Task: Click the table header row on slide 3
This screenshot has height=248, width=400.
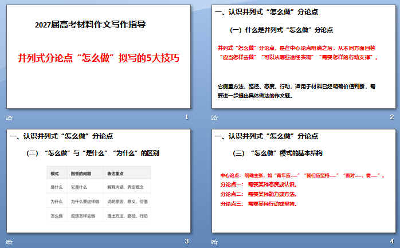Action: click(99, 174)
